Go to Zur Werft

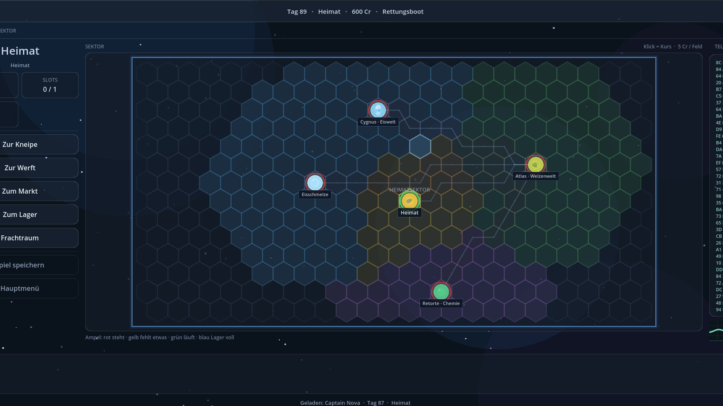coord(39,168)
